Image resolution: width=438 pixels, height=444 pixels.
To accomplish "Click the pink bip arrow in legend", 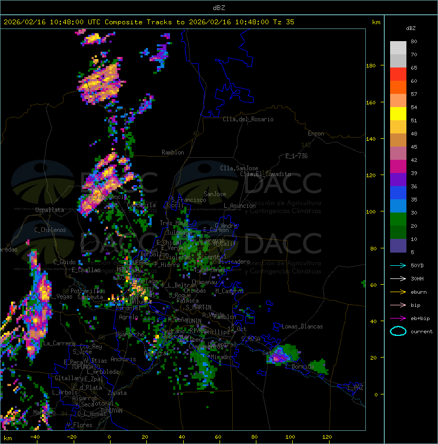I will click(x=398, y=305).
